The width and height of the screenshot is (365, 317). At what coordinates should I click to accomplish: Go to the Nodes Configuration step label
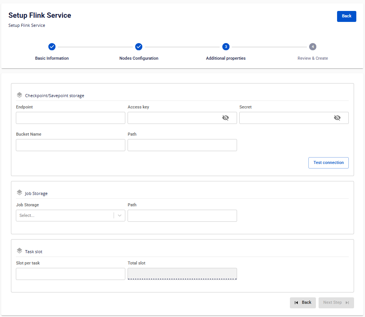(139, 58)
